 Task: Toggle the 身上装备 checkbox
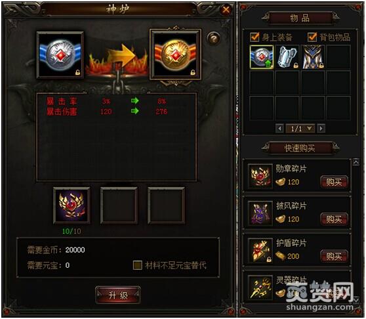tap(254, 37)
